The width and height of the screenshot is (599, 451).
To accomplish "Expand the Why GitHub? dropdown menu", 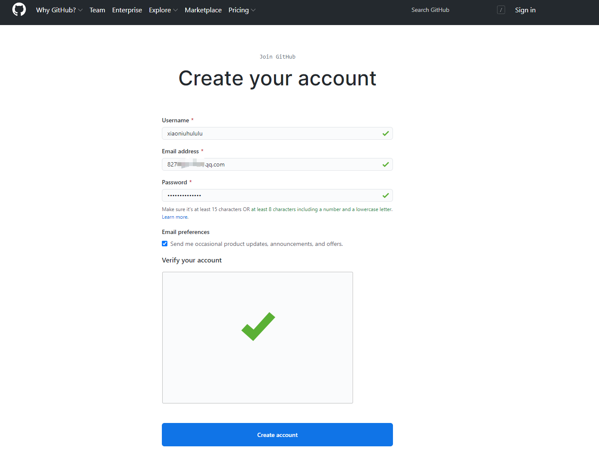I will click(59, 10).
